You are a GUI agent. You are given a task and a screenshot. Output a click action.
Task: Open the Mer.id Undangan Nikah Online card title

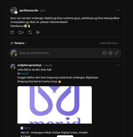54,134
